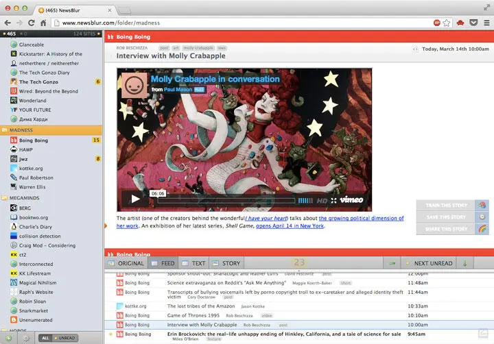This screenshot has width=494, height=344.
Task: Open 'the growing political dimension of' link
Action: pos(362,218)
